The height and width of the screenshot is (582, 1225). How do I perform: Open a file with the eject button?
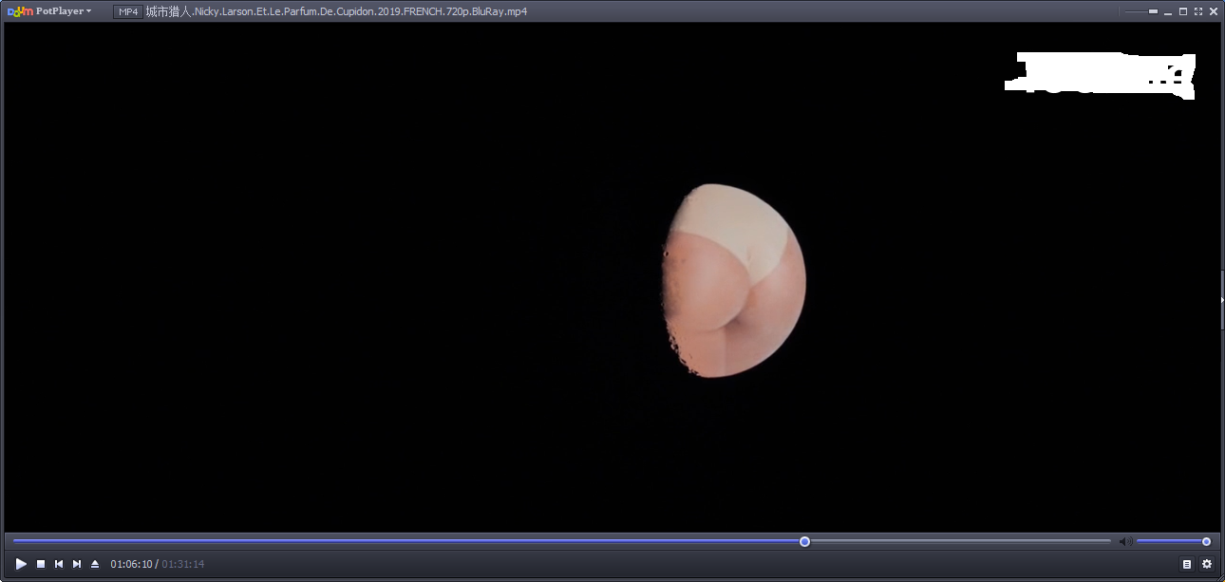tap(95, 564)
